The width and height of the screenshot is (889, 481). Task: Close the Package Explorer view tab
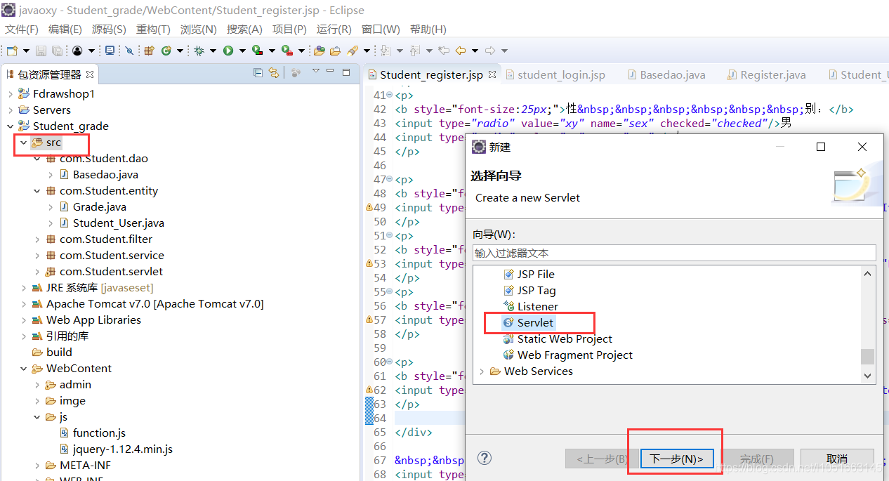tap(90, 74)
